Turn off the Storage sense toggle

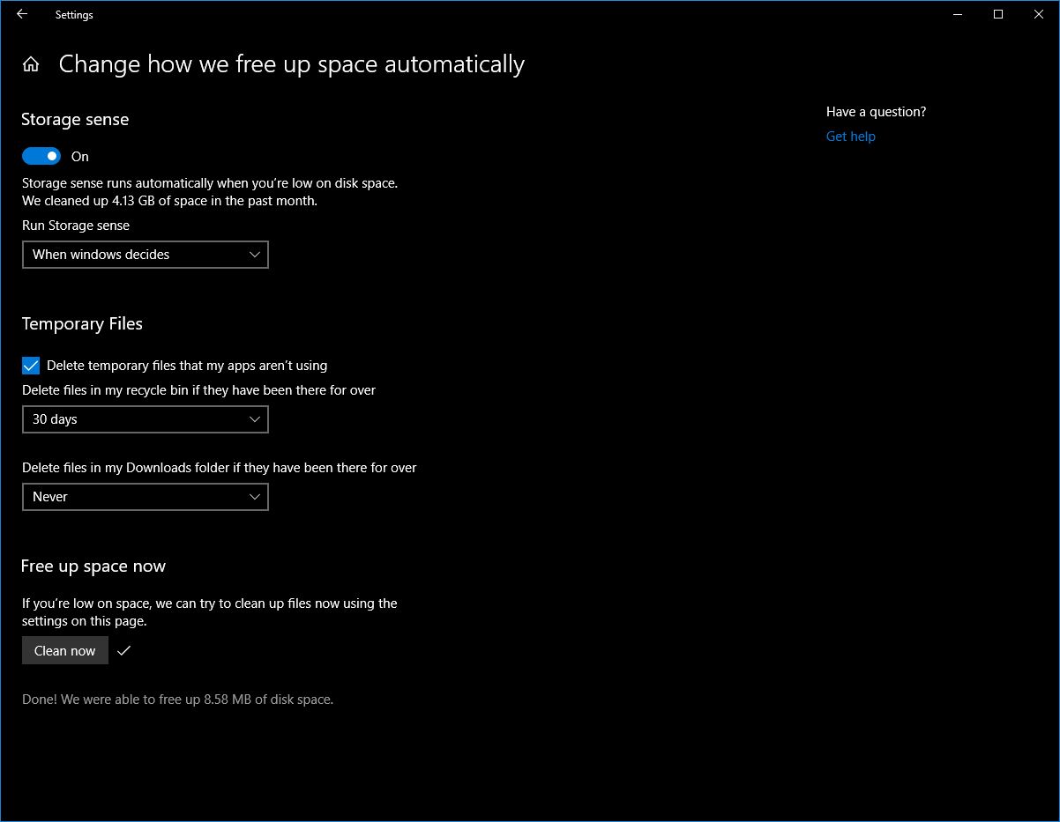click(x=41, y=156)
